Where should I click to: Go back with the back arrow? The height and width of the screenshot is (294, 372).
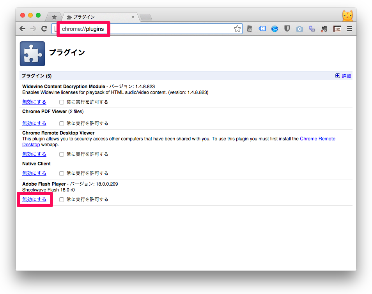(x=23, y=29)
